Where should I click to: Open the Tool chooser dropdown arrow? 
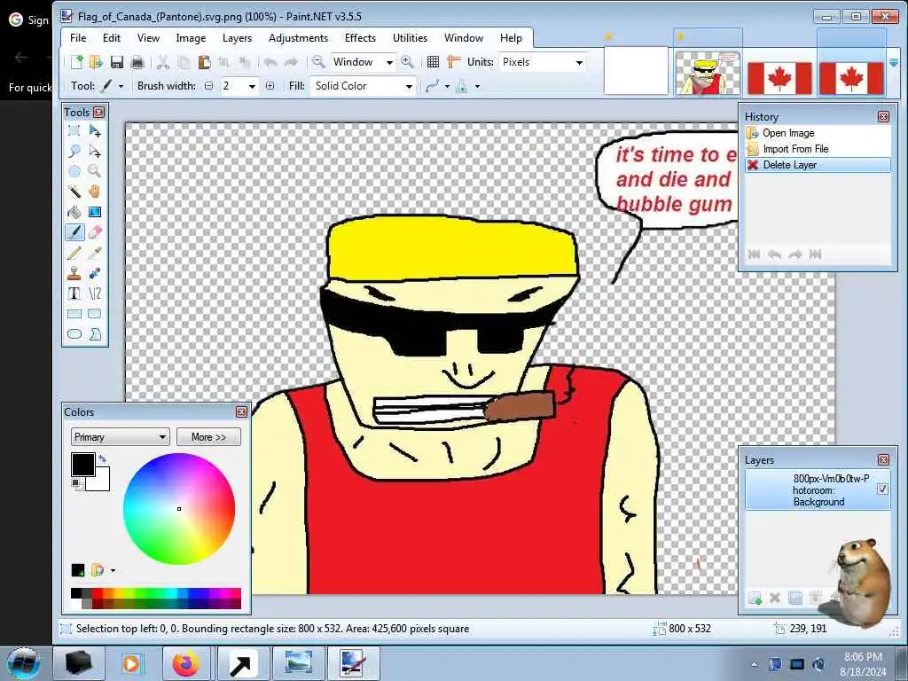click(x=121, y=86)
